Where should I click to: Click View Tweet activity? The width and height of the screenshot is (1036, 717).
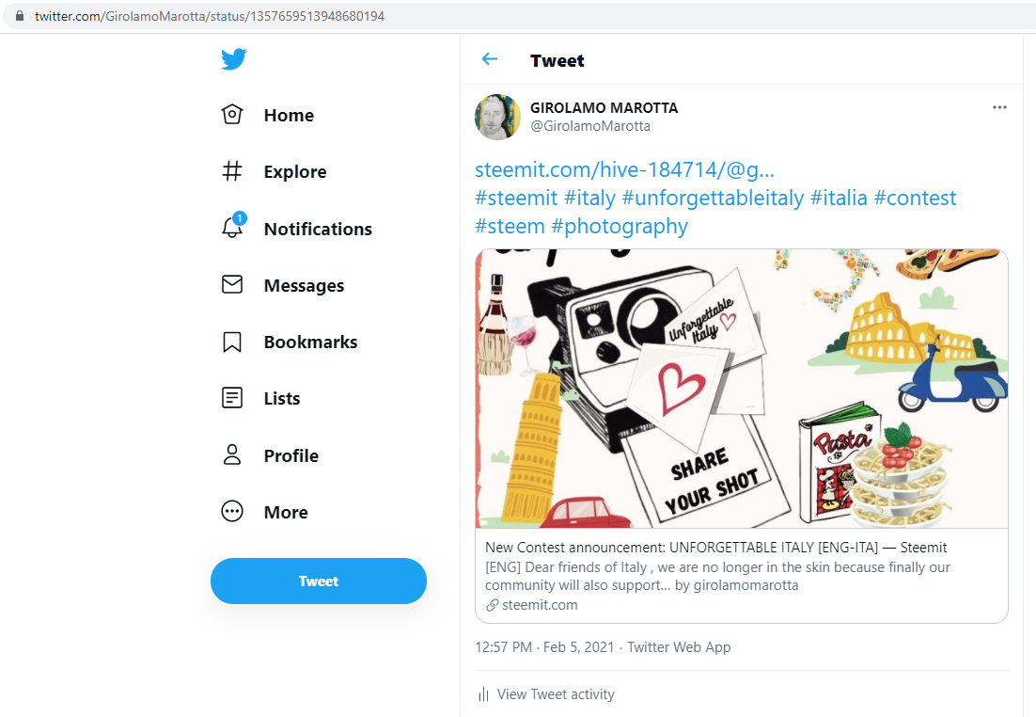click(x=555, y=694)
